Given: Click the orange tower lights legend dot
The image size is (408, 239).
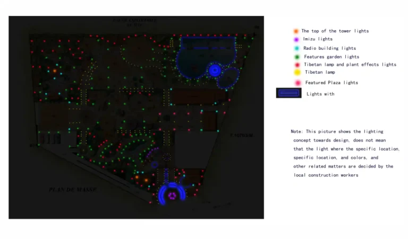Looking at the screenshot, I should (296, 31).
